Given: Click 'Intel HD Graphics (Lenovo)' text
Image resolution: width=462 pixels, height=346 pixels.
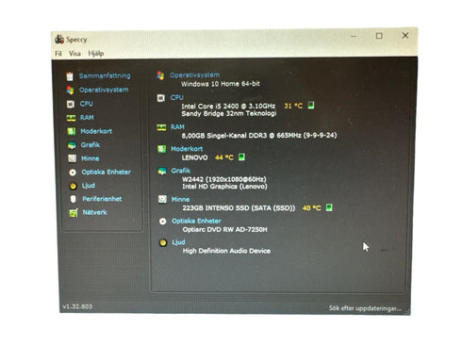Looking at the screenshot, I should tap(224, 187).
